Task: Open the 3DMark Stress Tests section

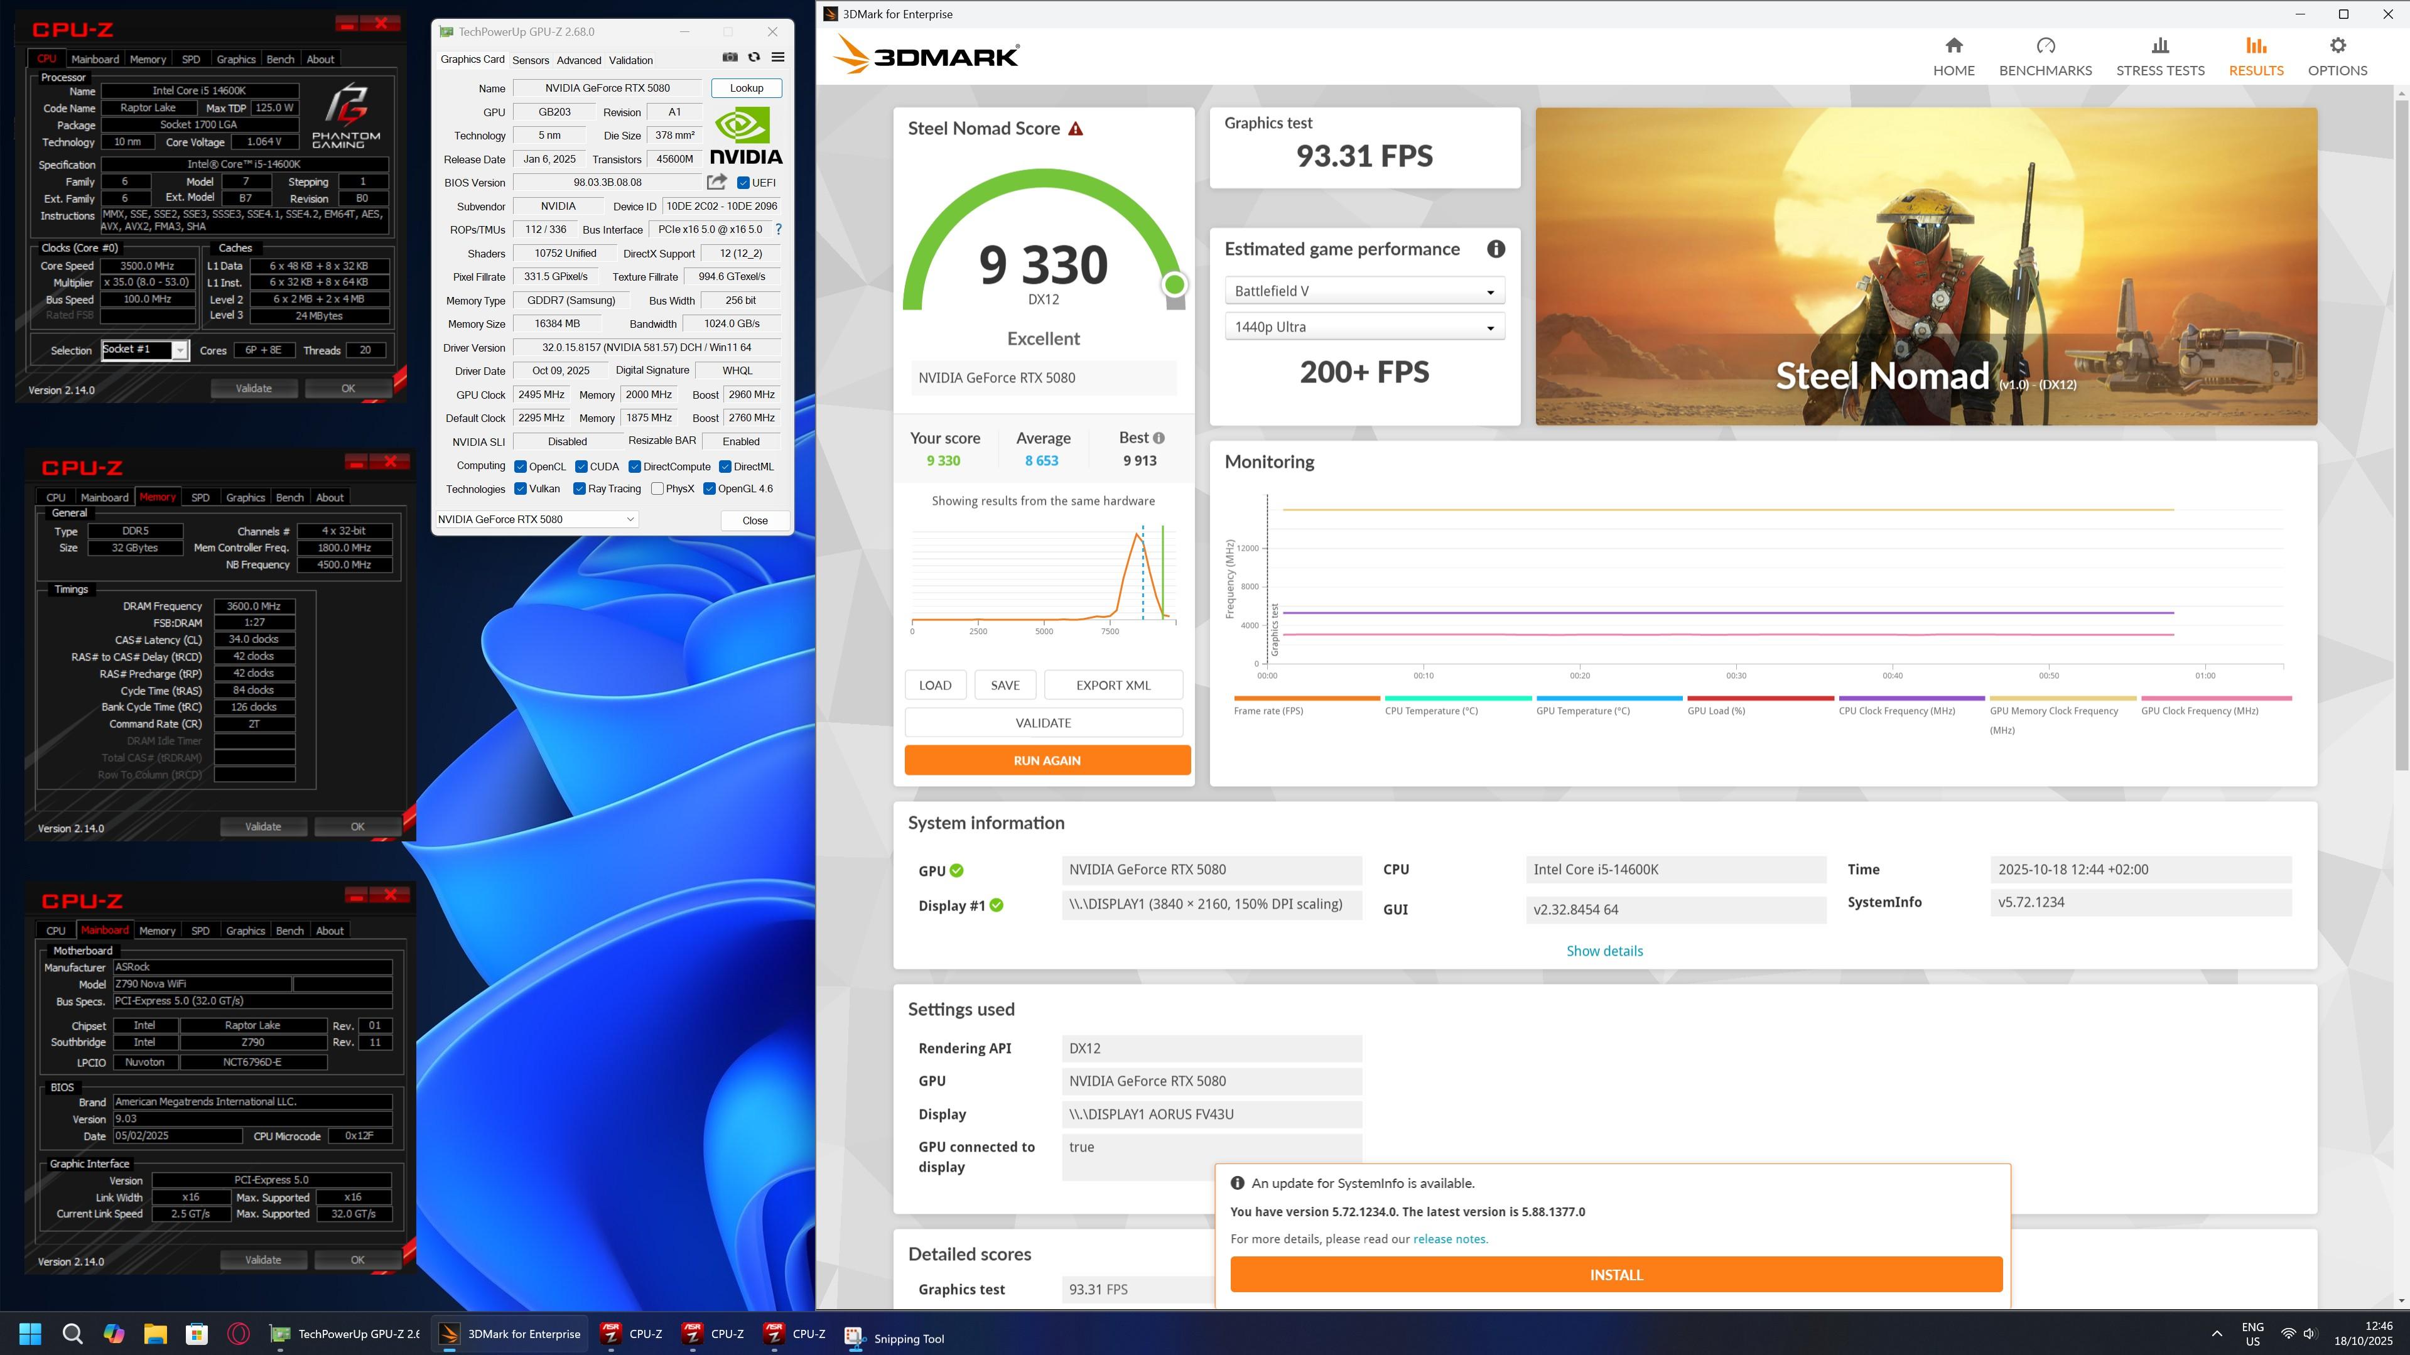Action: 2159,56
